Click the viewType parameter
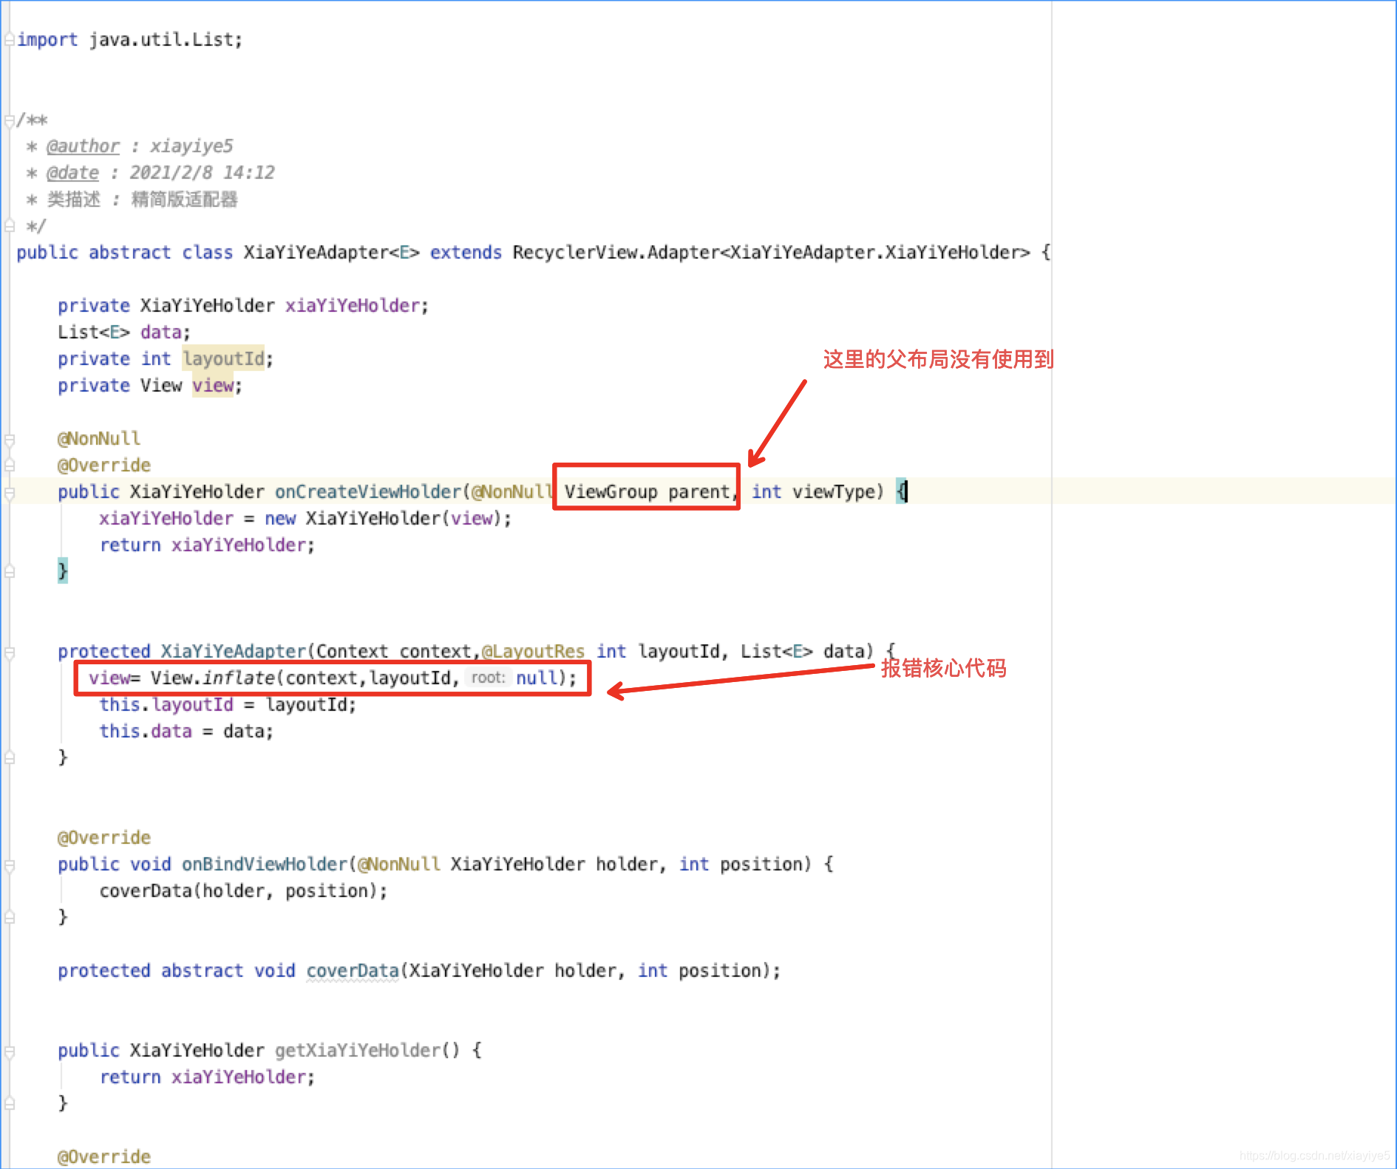The width and height of the screenshot is (1397, 1169). click(834, 492)
